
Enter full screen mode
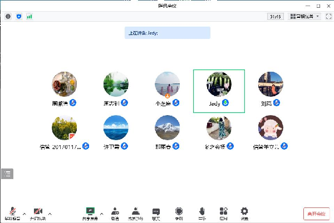328,16
